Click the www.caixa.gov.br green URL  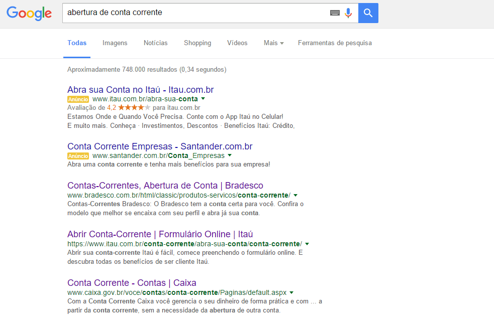177,292
